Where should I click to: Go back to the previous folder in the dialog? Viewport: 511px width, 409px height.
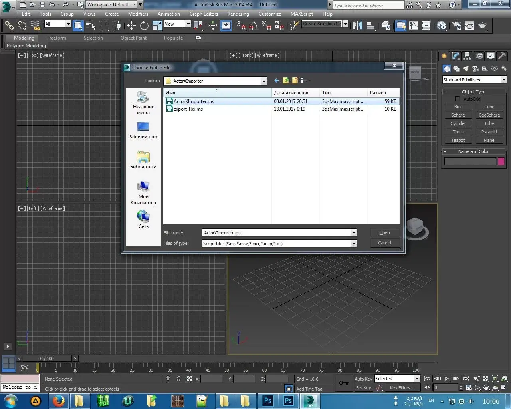(277, 81)
